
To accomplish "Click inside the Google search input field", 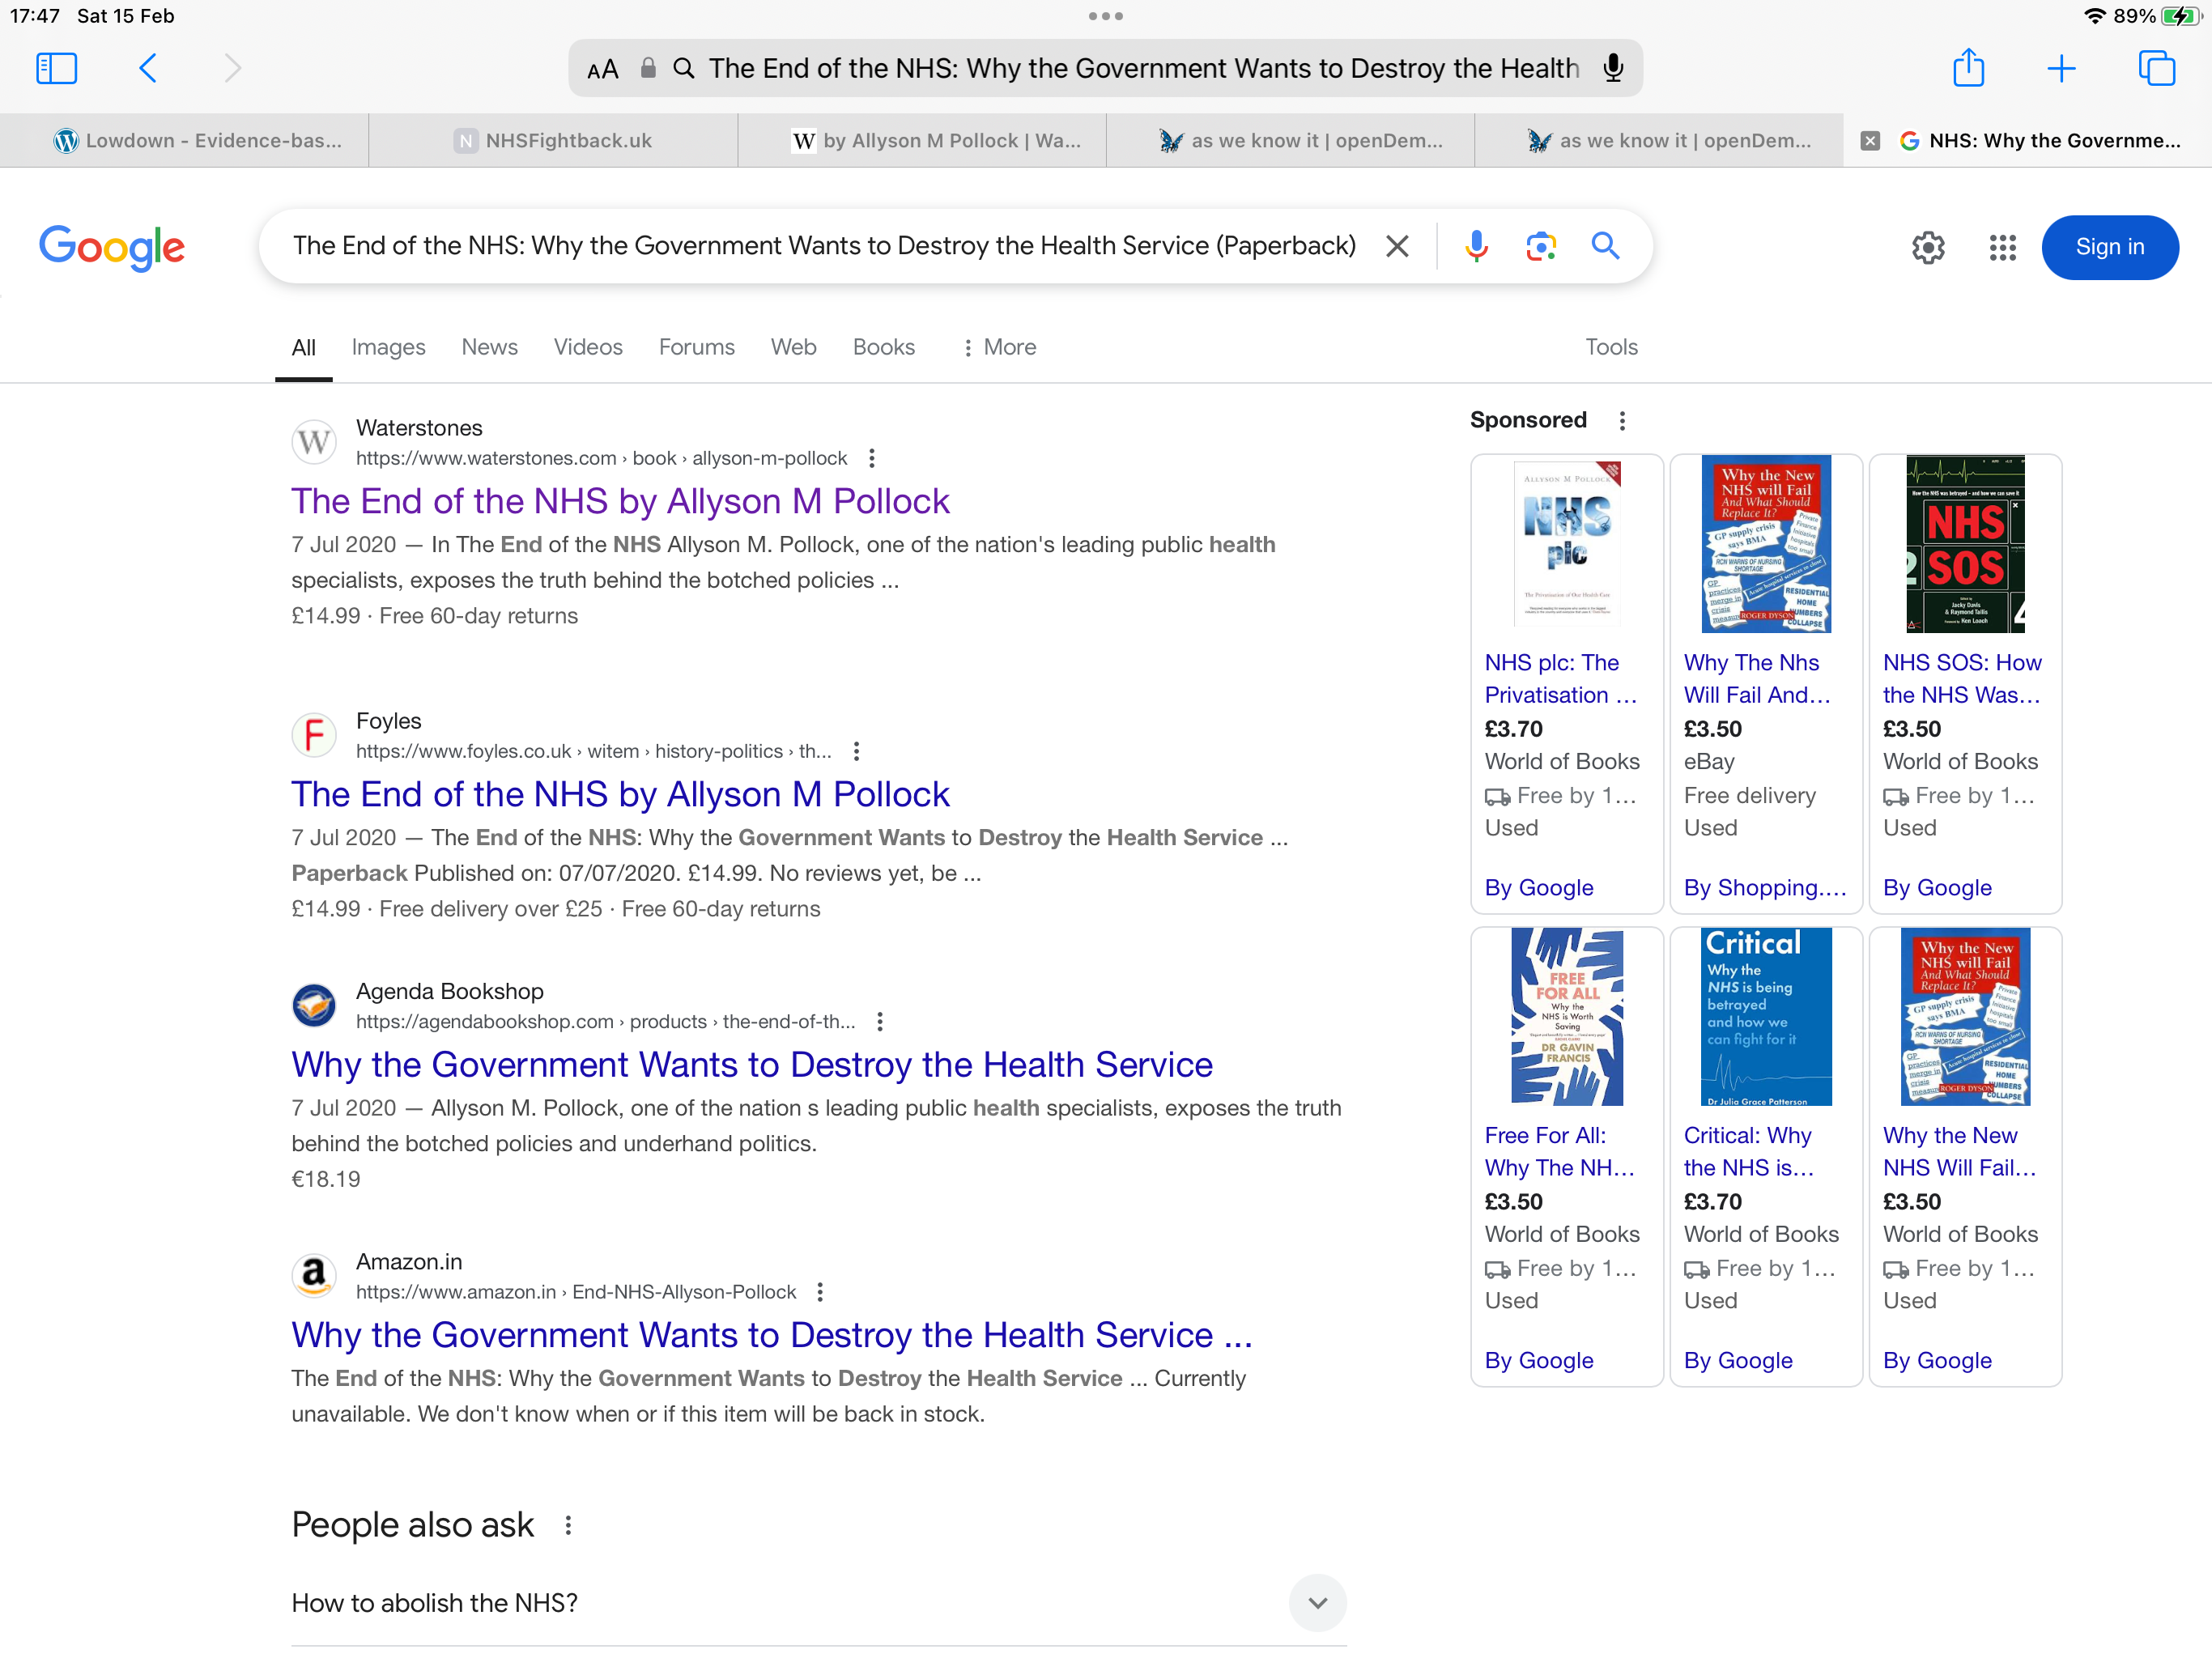I will (x=824, y=246).
